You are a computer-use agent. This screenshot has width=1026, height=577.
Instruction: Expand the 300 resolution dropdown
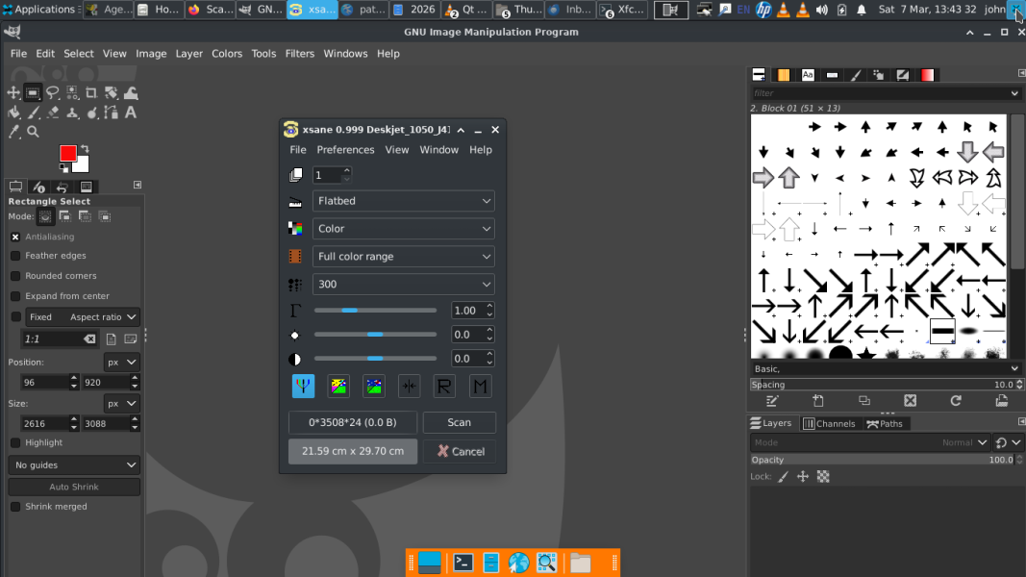click(x=403, y=285)
